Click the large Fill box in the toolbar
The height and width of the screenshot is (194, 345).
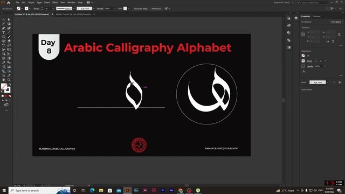coord(4,86)
